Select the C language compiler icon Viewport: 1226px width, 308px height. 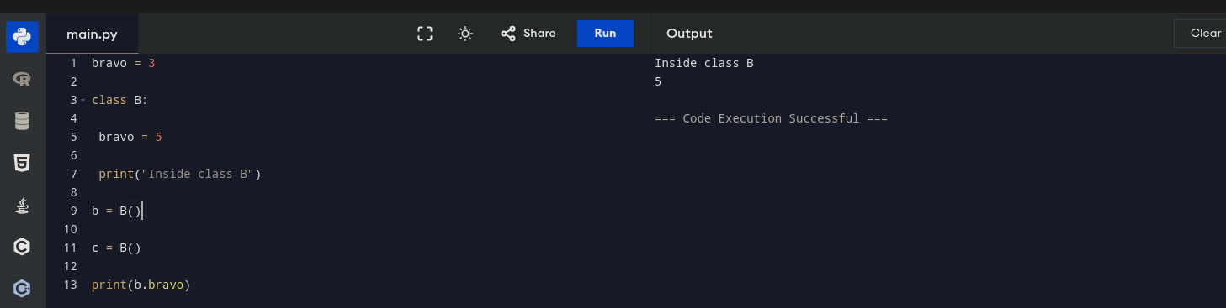(23, 247)
